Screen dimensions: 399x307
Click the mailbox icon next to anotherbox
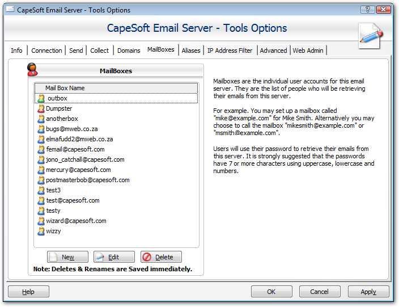(x=41, y=119)
